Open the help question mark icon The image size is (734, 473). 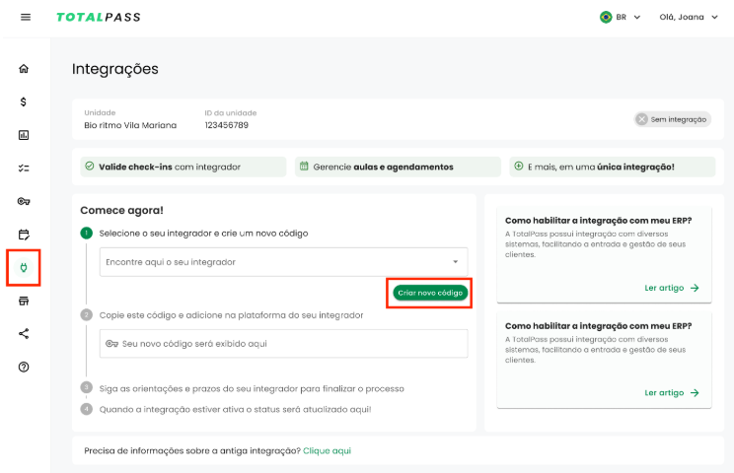(24, 367)
